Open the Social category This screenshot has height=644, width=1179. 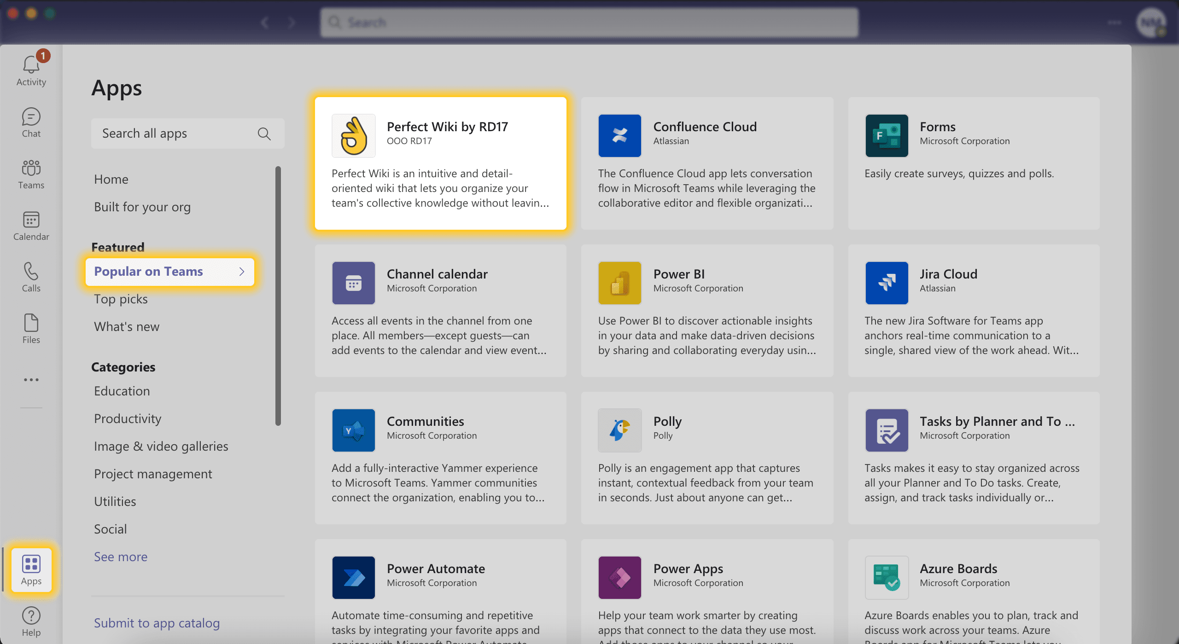(x=111, y=529)
